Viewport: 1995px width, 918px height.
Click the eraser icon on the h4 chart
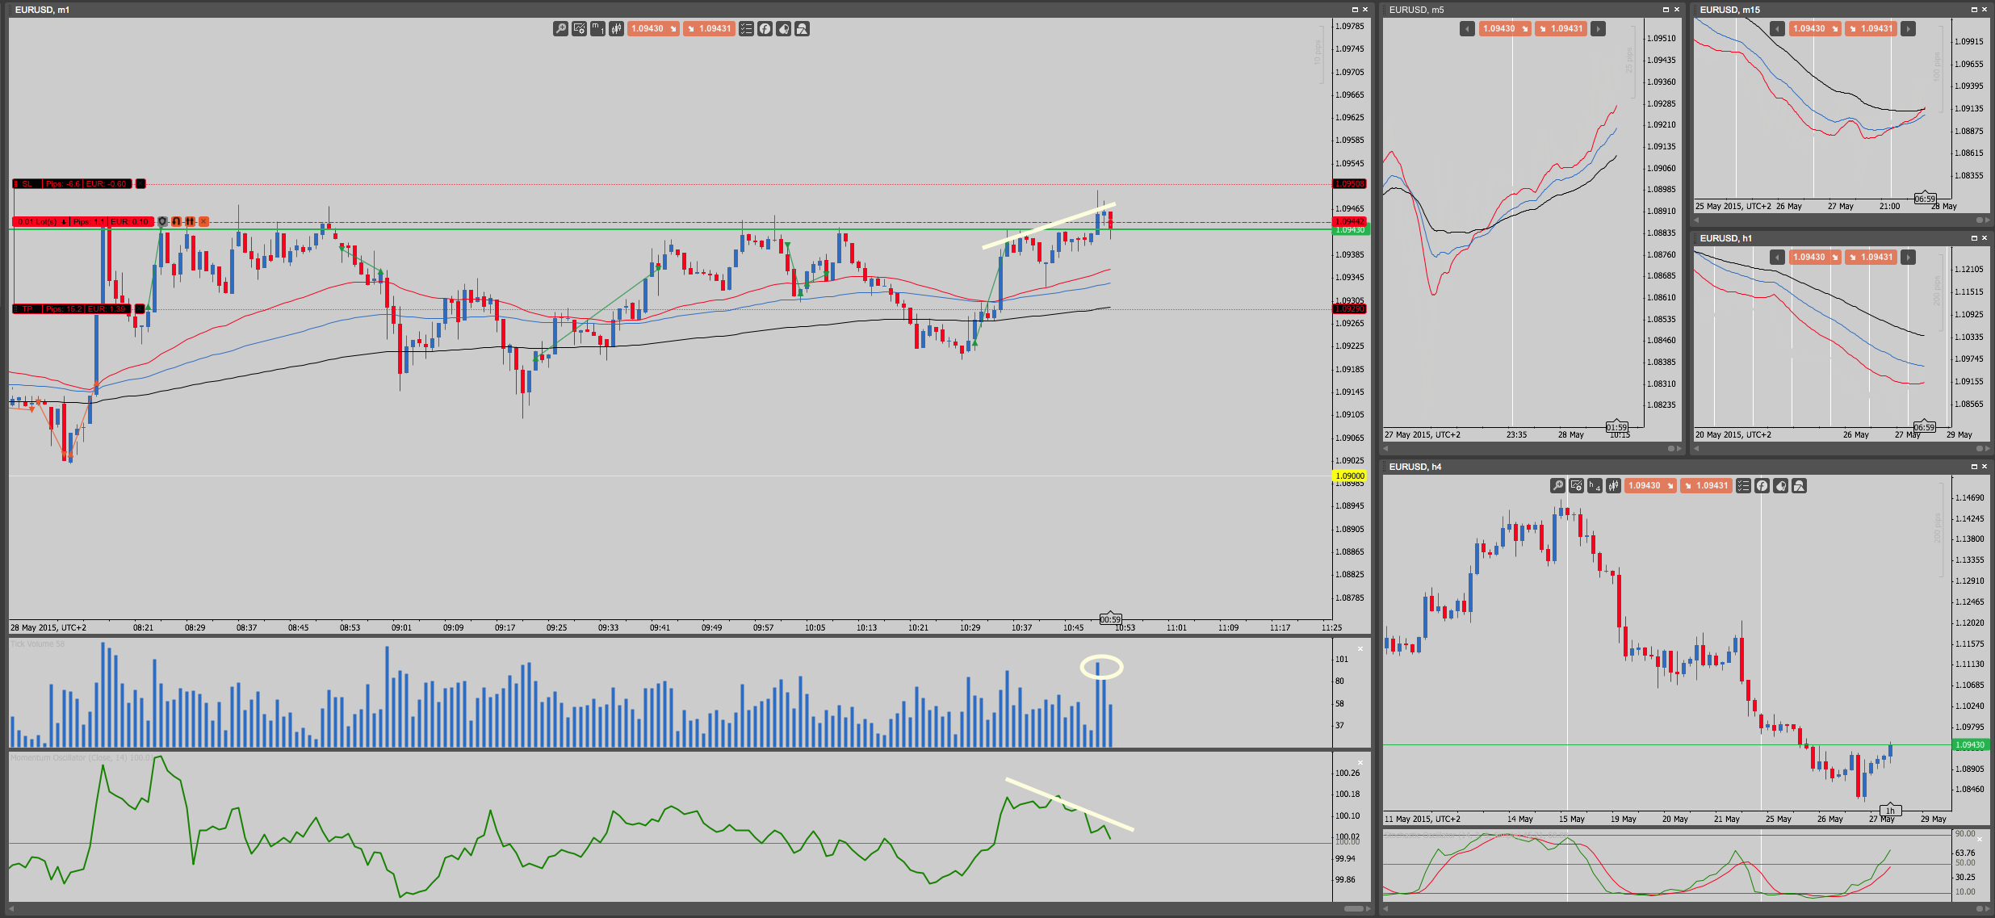[1780, 486]
